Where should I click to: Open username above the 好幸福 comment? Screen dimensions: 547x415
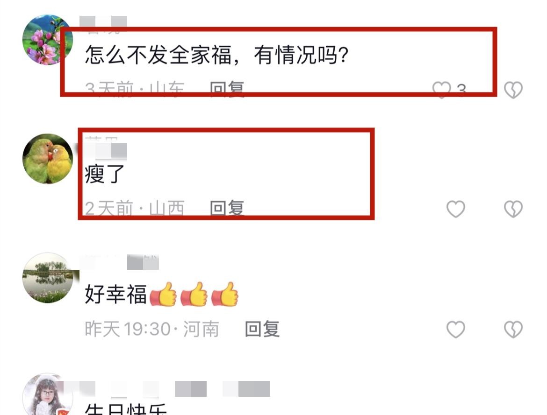[120, 262]
